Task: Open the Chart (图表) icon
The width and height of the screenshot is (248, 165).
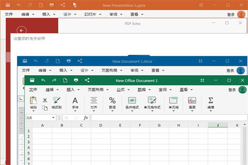Action: point(192,100)
